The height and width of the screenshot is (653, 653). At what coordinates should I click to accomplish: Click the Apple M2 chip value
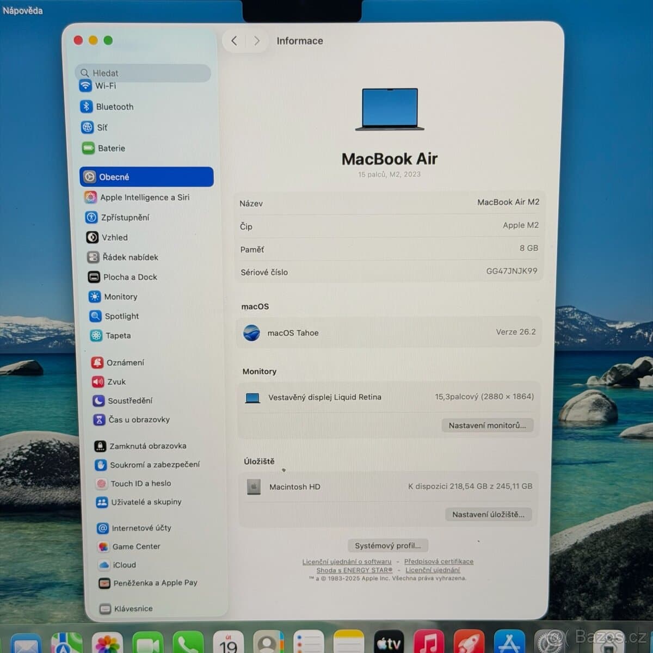(x=521, y=225)
